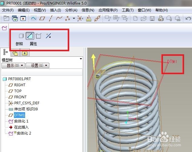Flip the material direction arrow icon
192x152 pixels.
click(x=48, y=36)
